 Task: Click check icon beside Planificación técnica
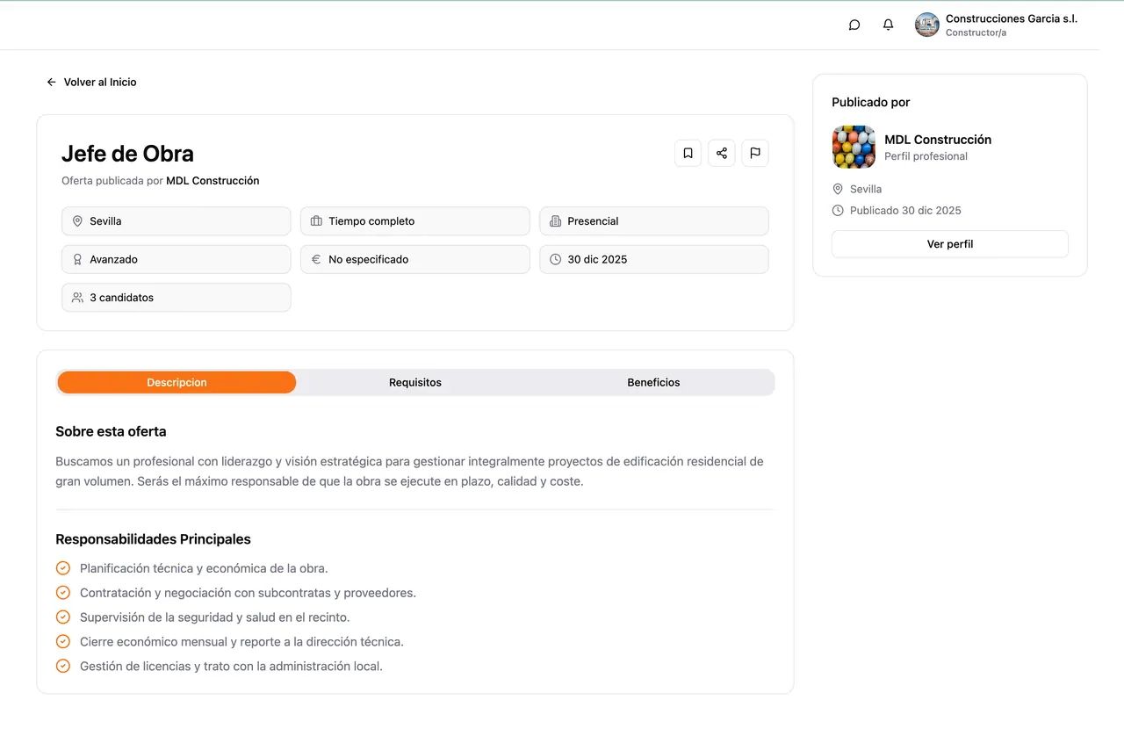coord(62,568)
